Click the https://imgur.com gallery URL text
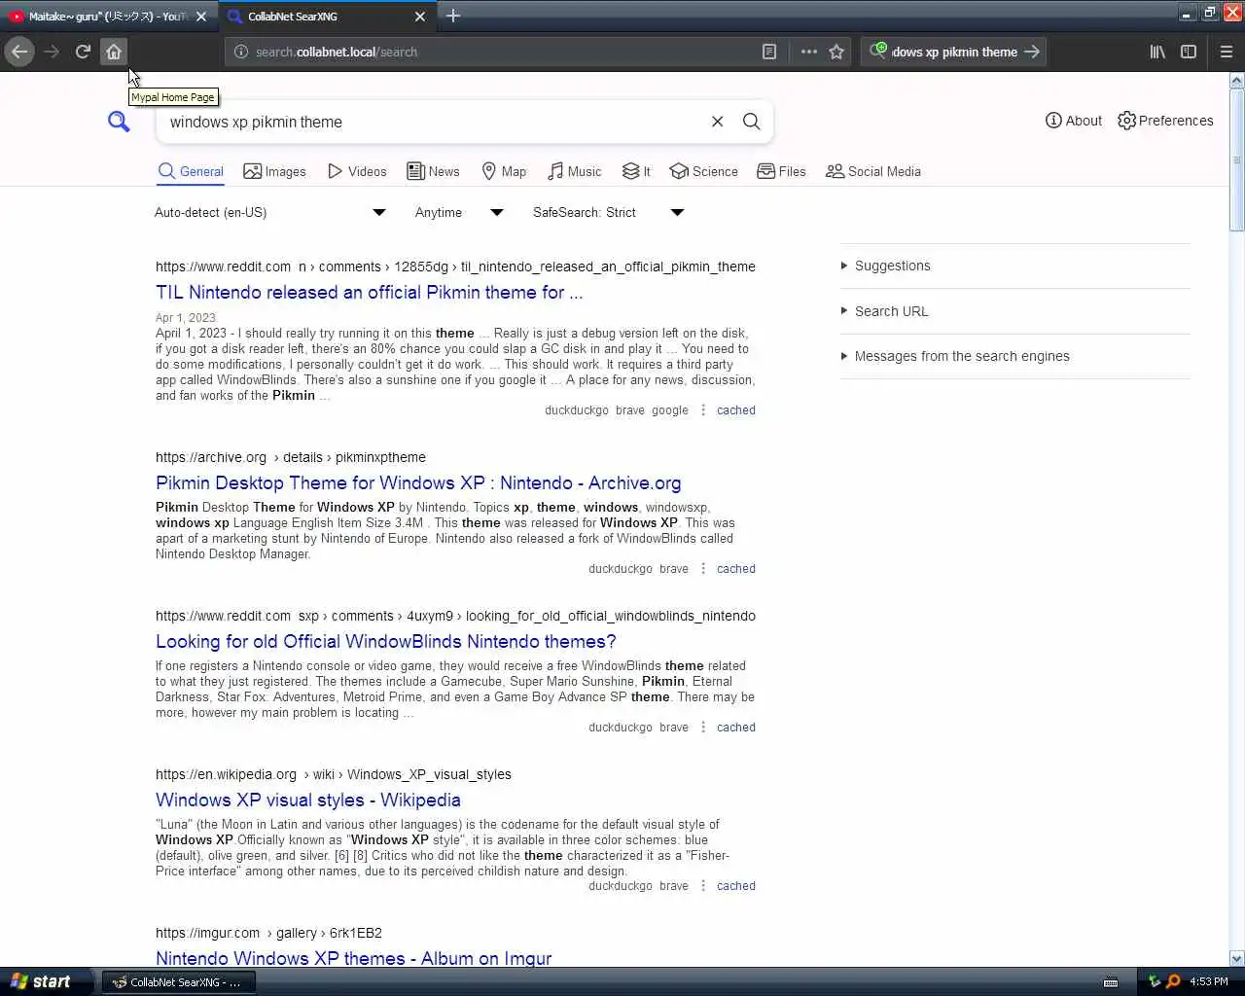The image size is (1245, 996). pos(268,933)
